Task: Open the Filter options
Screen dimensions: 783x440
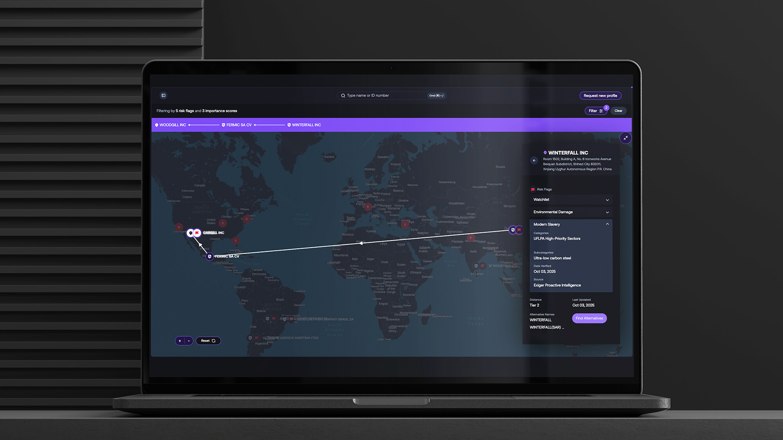Action: click(595, 111)
